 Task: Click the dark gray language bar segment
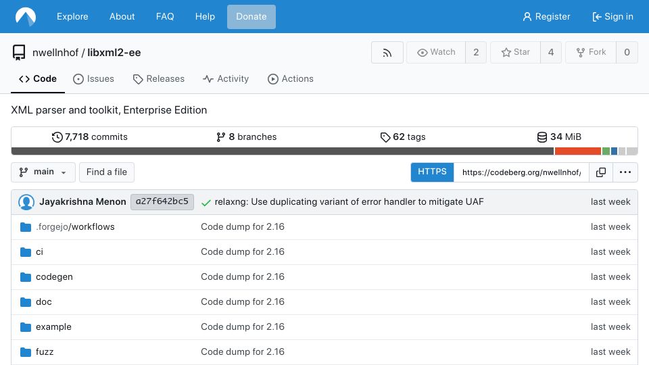click(283, 151)
